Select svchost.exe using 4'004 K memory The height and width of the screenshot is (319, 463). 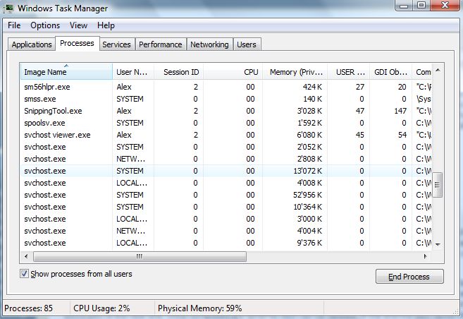pyautogui.click(x=226, y=231)
